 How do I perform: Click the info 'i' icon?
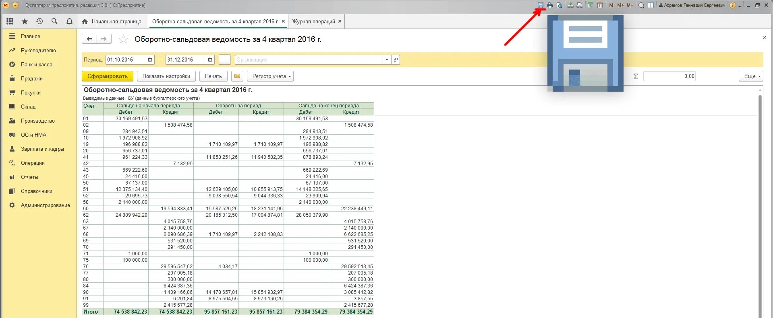pyautogui.click(x=733, y=5)
